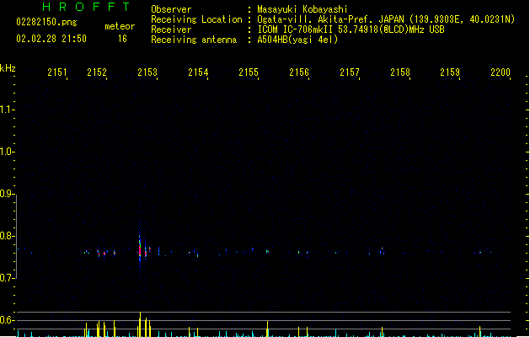Click the 2154 time axis marker
This screenshot has height=337, width=530.
[198, 72]
